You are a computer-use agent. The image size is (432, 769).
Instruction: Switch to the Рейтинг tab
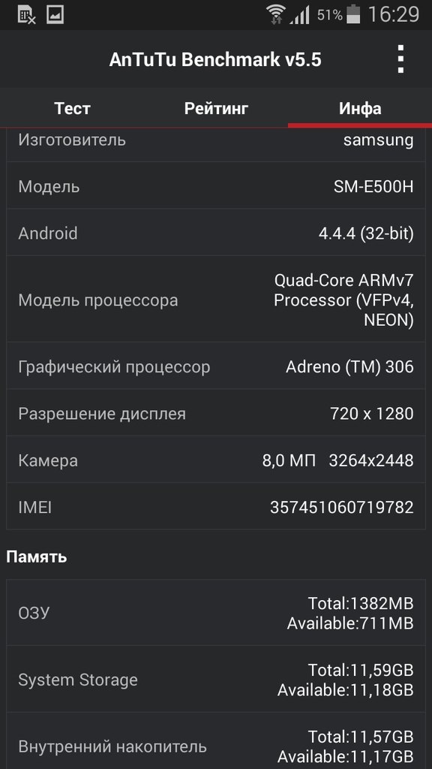click(x=216, y=108)
